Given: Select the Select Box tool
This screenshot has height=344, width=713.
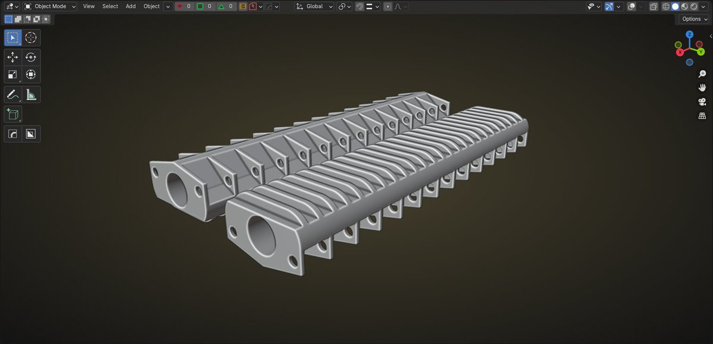Looking at the screenshot, I should (12, 38).
